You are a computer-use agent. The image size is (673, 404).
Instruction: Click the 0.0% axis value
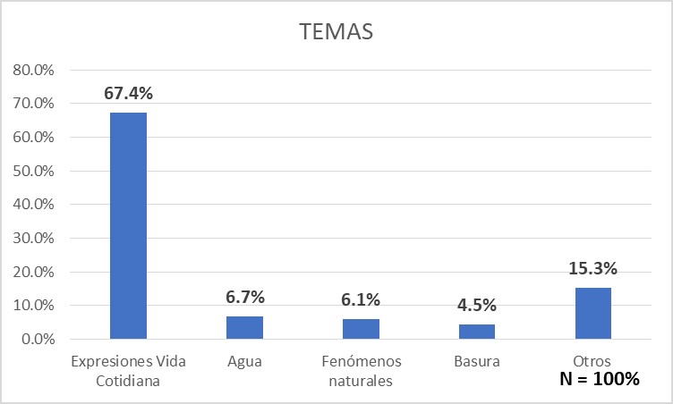click(x=34, y=340)
